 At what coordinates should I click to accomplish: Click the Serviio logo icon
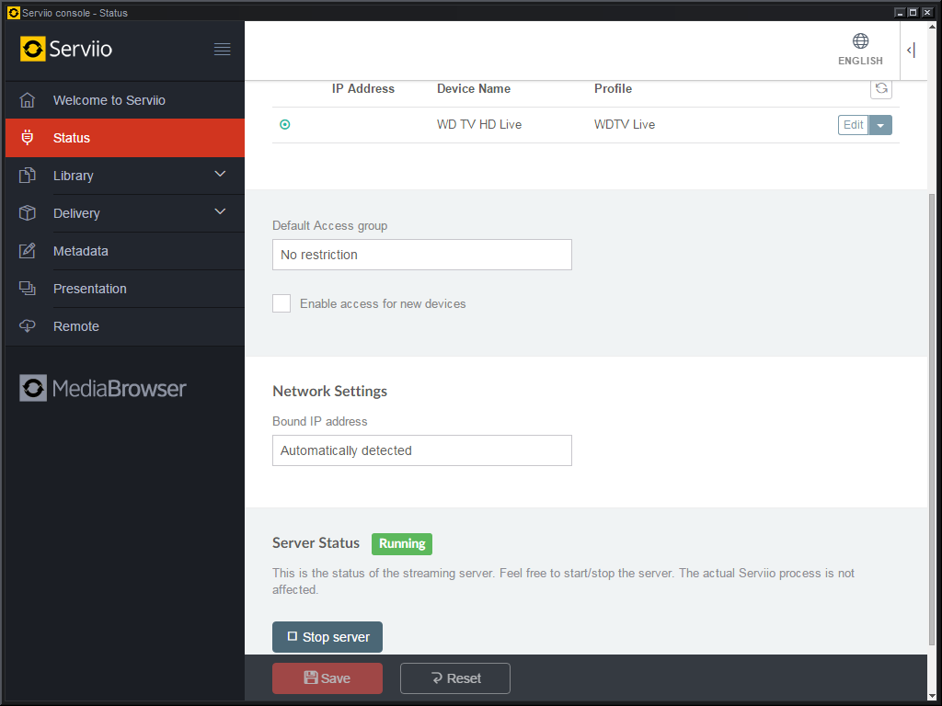[x=33, y=50]
